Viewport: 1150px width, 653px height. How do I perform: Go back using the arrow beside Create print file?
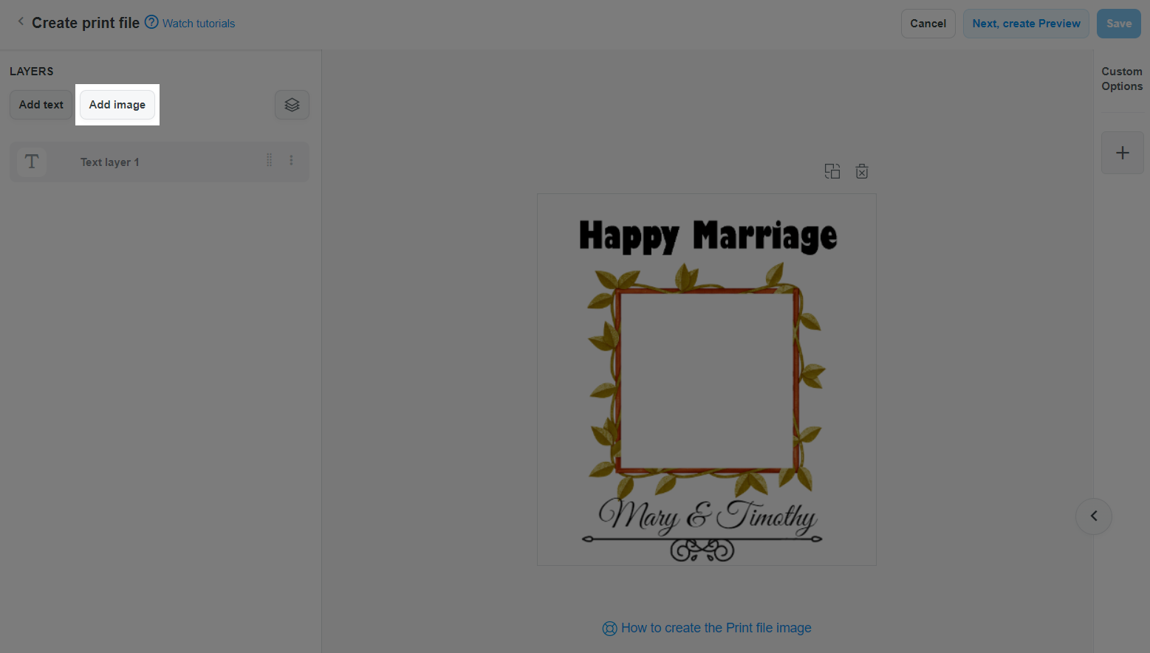(x=21, y=22)
